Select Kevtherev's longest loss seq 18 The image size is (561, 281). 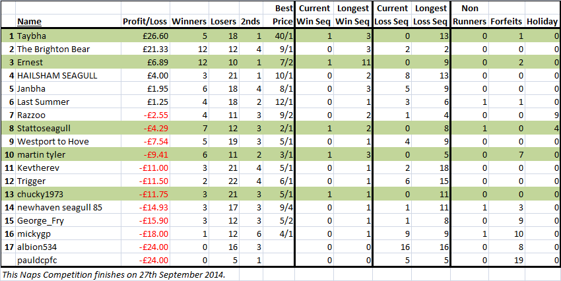(431, 168)
